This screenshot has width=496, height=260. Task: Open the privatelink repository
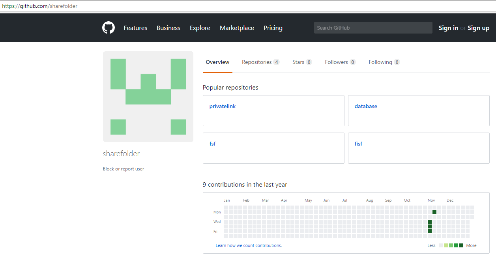223,106
